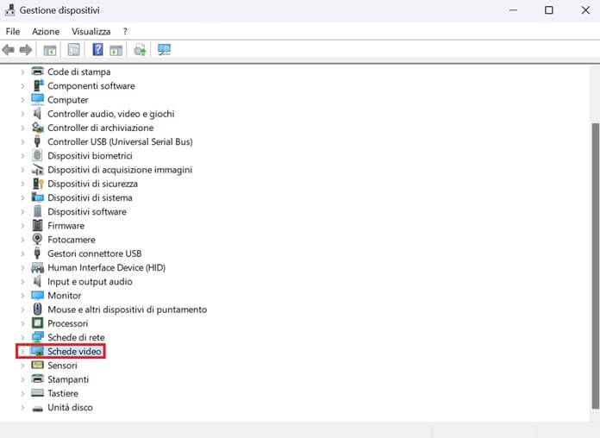The image size is (600, 438).
Task: Click the keyboard icon for Tastiere
Action: [x=38, y=393]
